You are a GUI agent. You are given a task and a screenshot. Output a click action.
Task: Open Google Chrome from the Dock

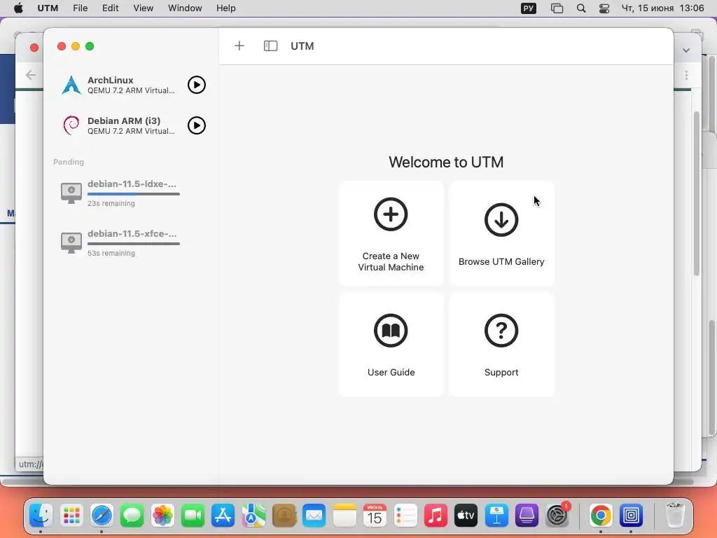pos(601,516)
